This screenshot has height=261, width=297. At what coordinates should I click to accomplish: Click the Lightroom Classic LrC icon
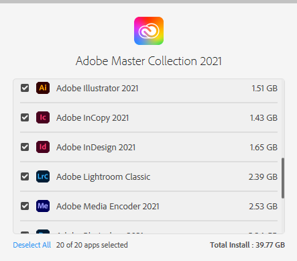point(43,176)
